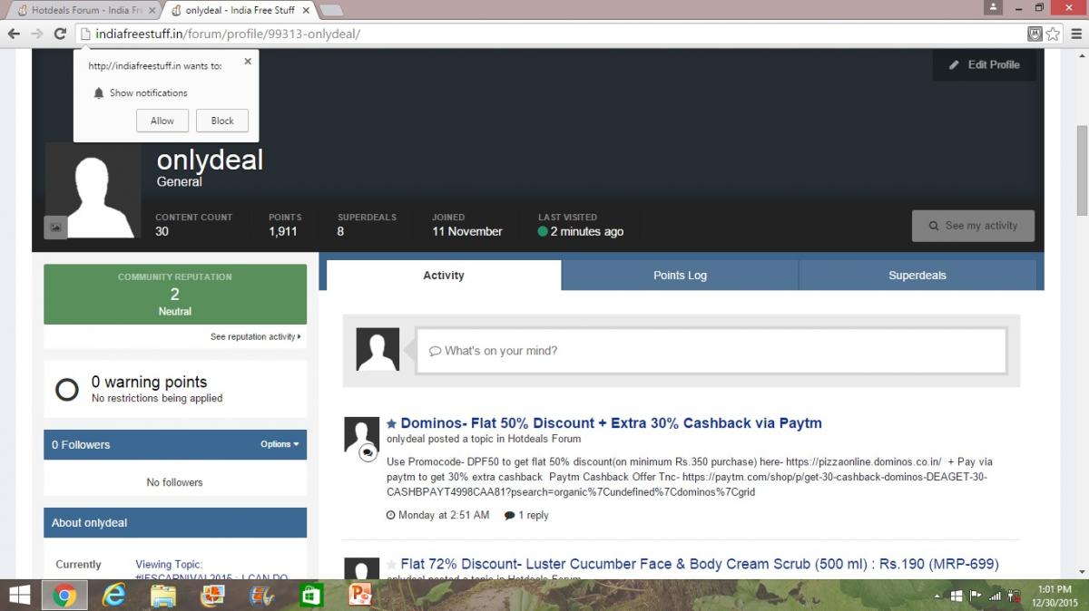Open the Superdeals tab
Viewport: 1089px width, 611px height.
pyautogui.click(x=917, y=276)
